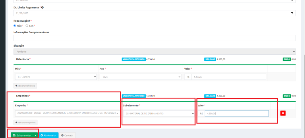The height and width of the screenshot is (138, 305).
Task: Open the Mês dropdown showing 01 - Janeiro
Action: [x=56, y=77]
